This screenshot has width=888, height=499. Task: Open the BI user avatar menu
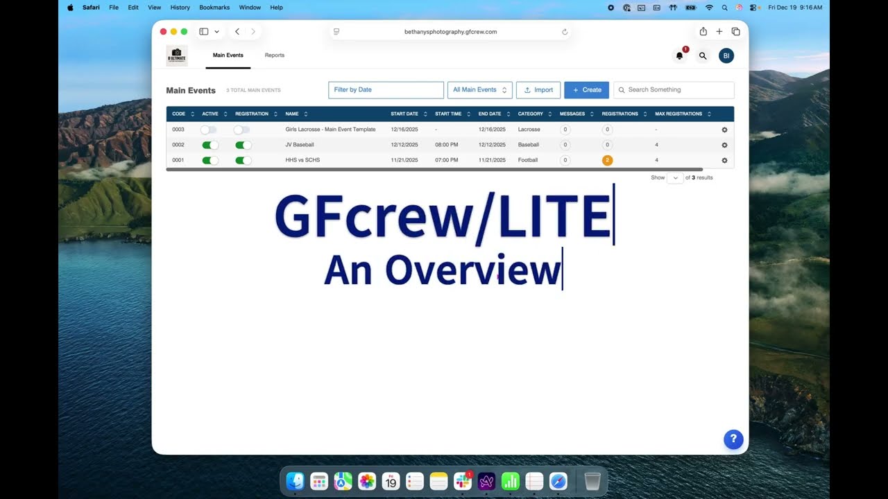point(726,55)
